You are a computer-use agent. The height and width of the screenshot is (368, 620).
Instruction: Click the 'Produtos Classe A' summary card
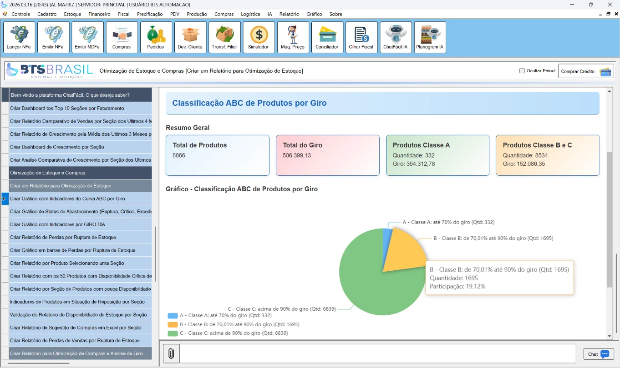(437, 155)
